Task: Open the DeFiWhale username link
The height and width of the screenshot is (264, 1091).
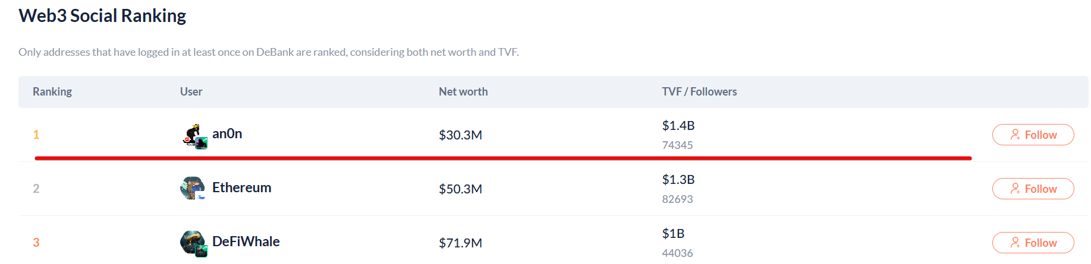Action: pyautogui.click(x=246, y=242)
